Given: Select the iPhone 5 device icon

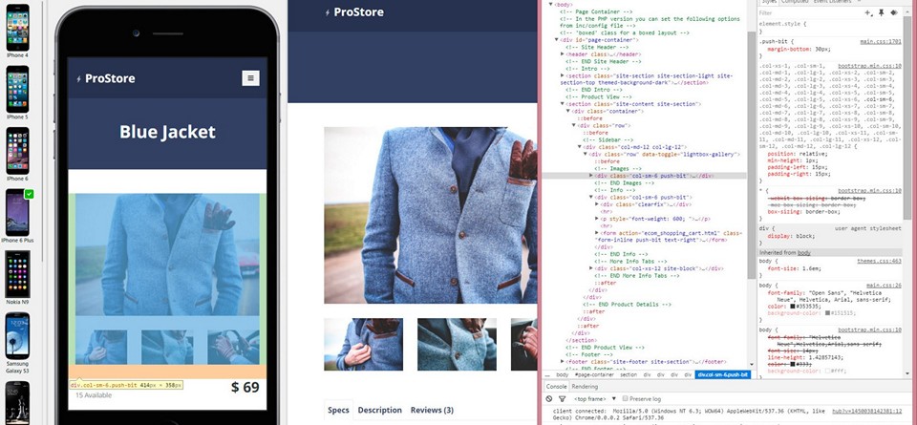Looking at the screenshot, I should click(x=17, y=89).
